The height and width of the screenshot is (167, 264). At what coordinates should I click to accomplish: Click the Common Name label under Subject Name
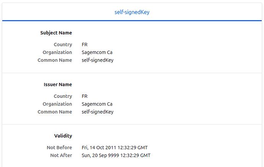point(55,60)
